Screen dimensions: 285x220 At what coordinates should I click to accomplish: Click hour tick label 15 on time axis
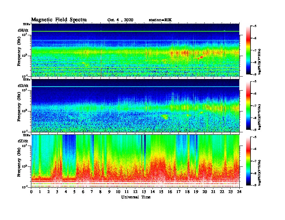click(161, 192)
